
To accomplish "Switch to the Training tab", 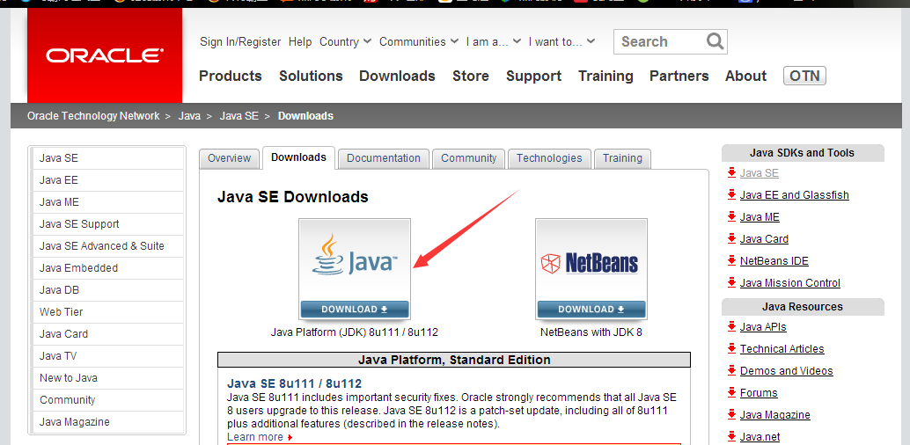I will pos(623,158).
